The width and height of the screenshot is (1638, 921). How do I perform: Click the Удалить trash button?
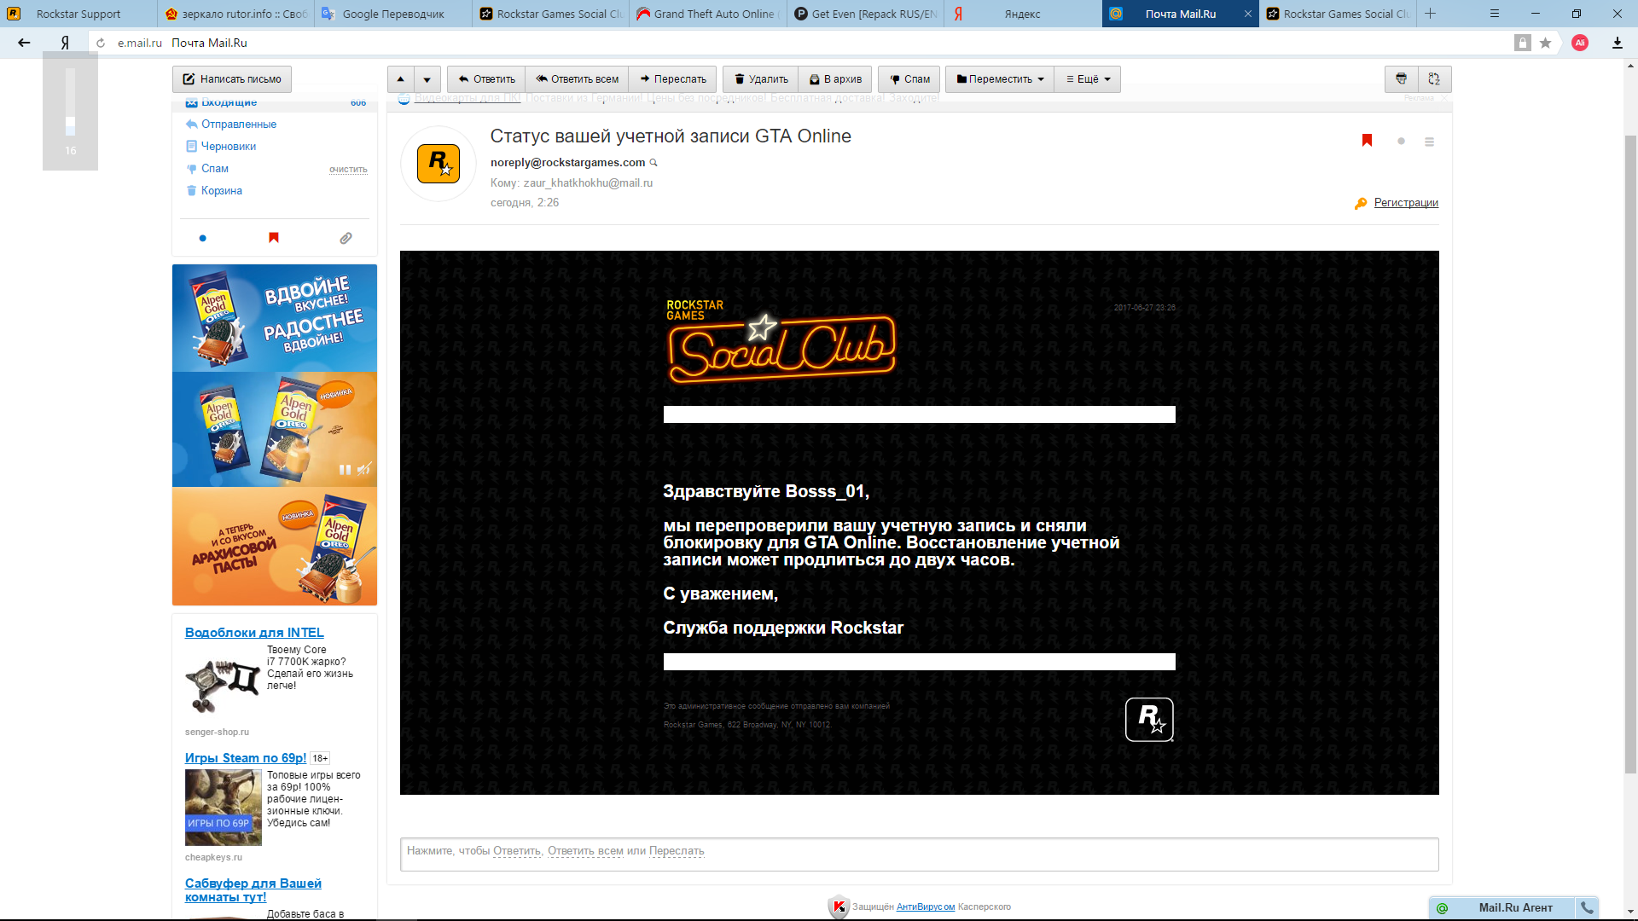tap(761, 79)
